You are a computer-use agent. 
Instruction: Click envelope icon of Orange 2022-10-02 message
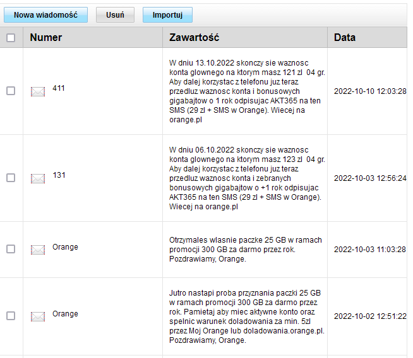[38, 316]
